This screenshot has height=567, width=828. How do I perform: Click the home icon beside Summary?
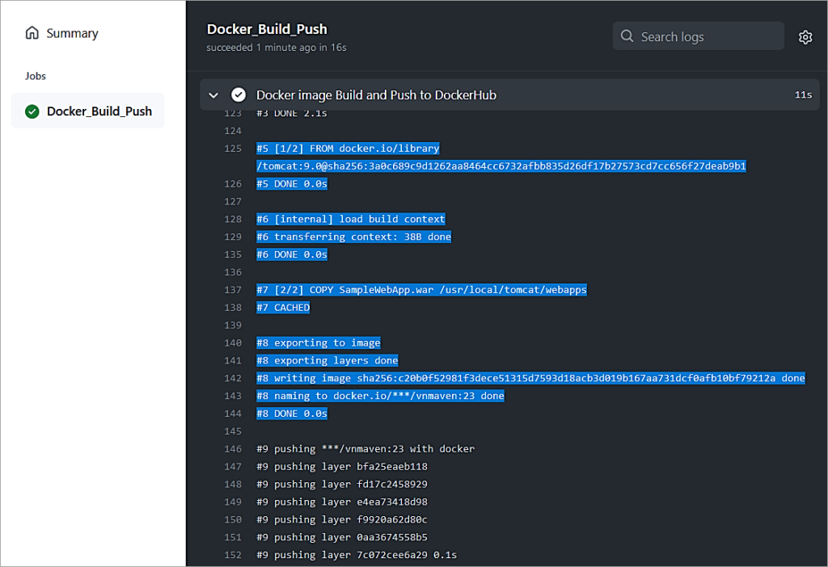pos(32,33)
